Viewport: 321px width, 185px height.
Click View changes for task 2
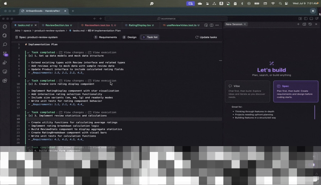[71, 80]
